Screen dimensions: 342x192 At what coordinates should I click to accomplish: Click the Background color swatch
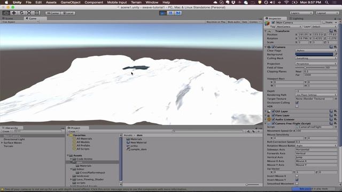314,54
